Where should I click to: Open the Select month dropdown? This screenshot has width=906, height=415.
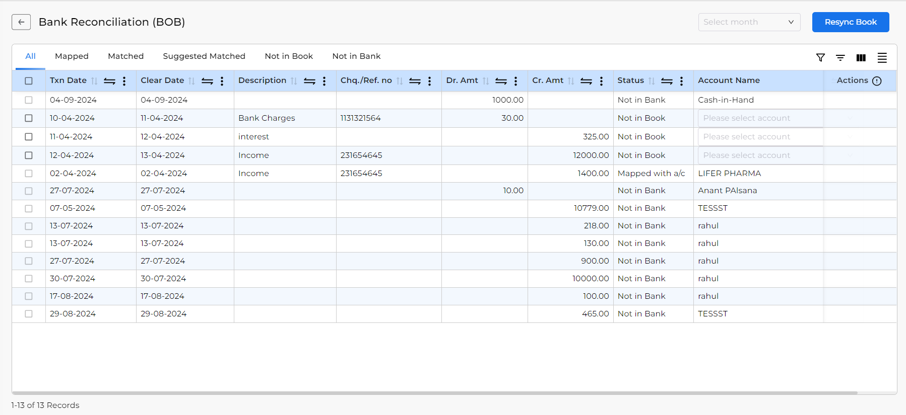pyautogui.click(x=749, y=22)
